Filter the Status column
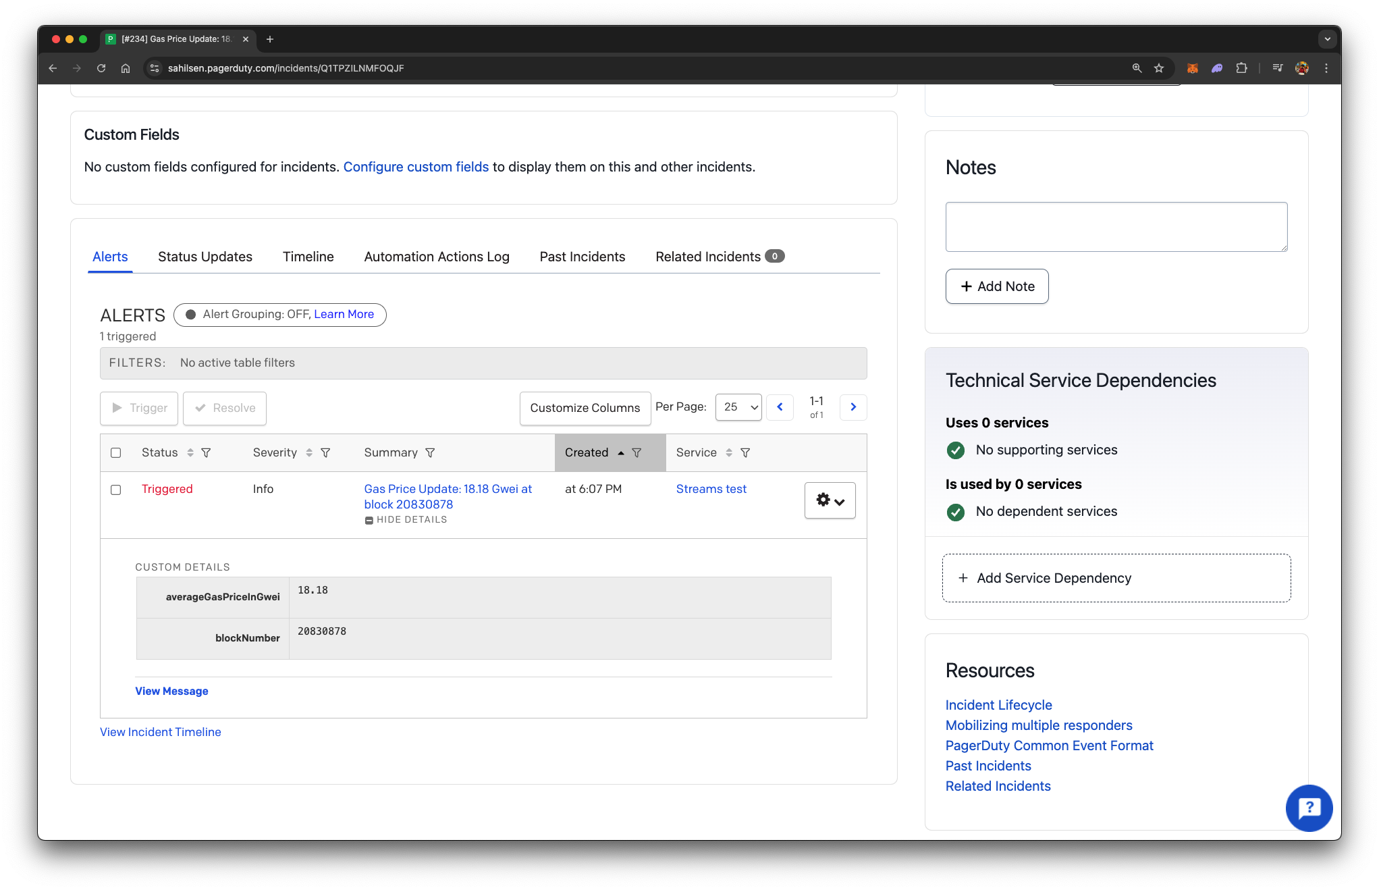The width and height of the screenshot is (1379, 890). [x=207, y=453]
